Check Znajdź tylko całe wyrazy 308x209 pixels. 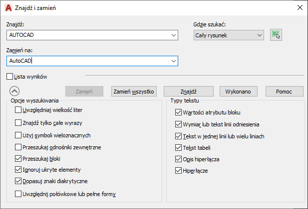pyautogui.click(x=18, y=122)
